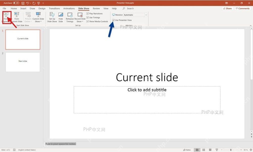The image size is (253, 152).
Task: Click English (United States) language indicator
Action: click(x=27, y=150)
